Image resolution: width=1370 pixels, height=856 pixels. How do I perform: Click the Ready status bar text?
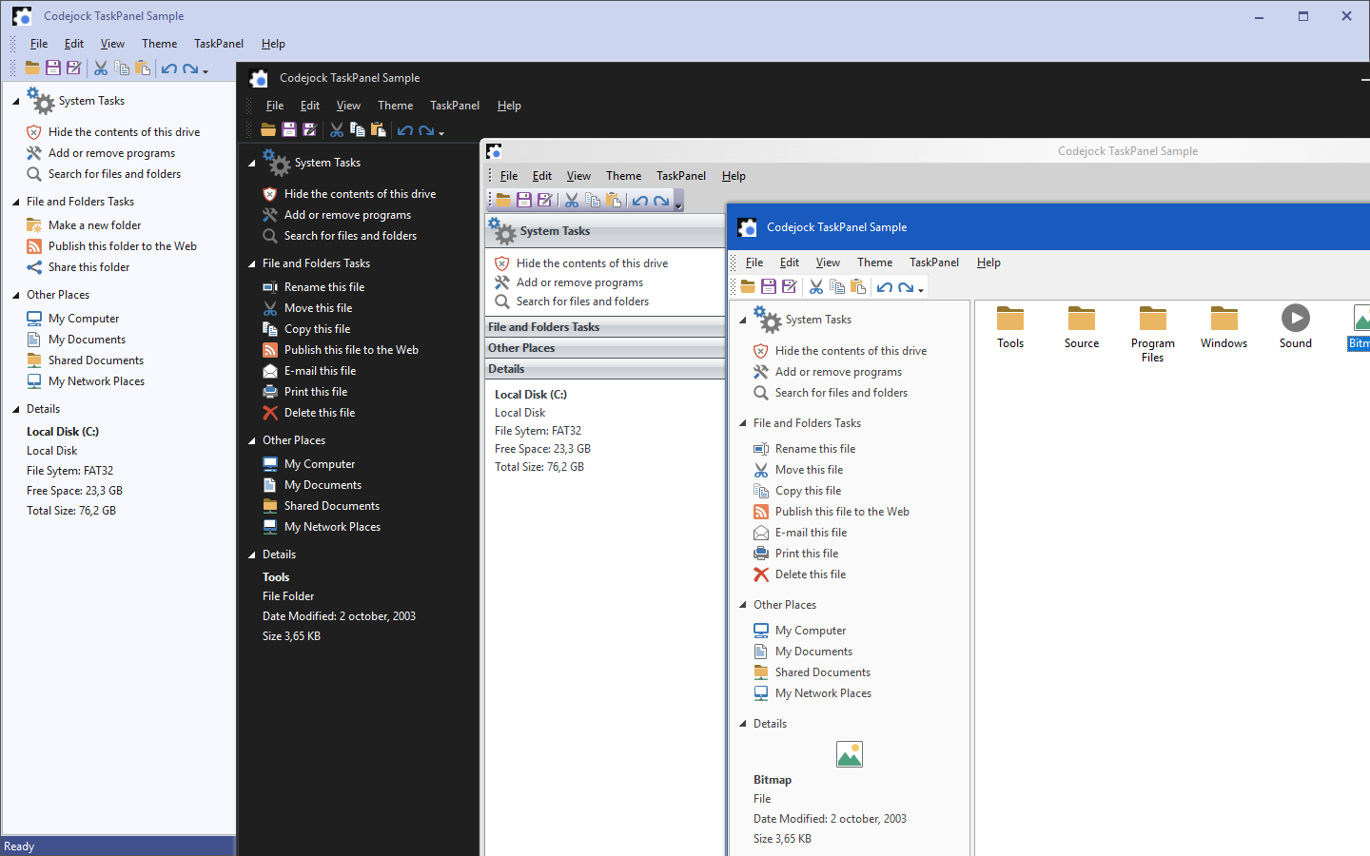[x=19, y=846]
